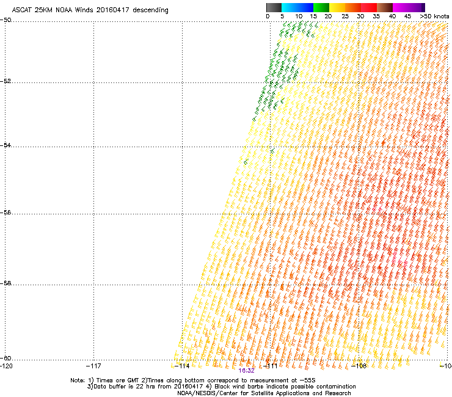Click the '-114' longitude axis label
This screenshot has height=397, width=452.
pos(182,366)
